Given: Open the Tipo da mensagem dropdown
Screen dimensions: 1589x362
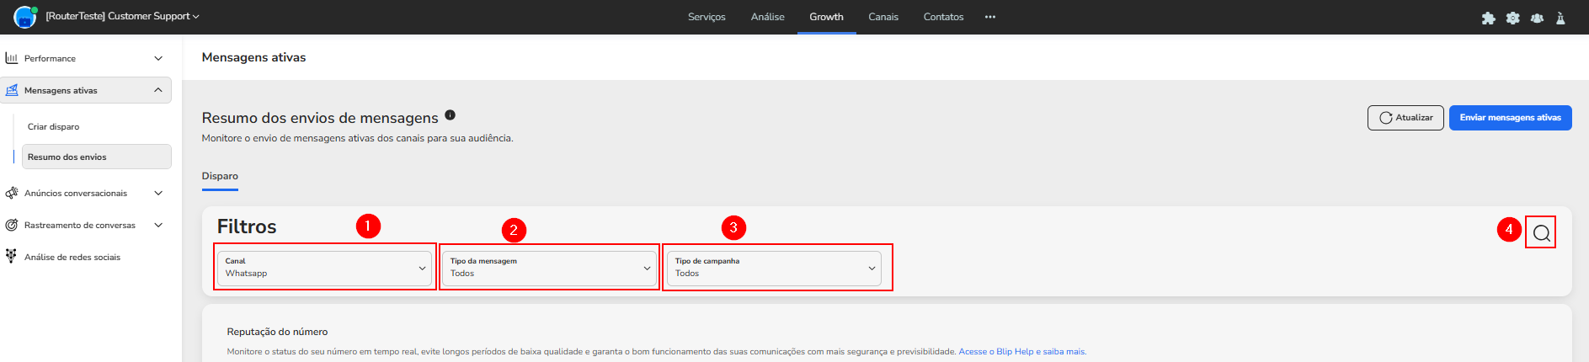Looking at the screenshot, I should point(550,268).
